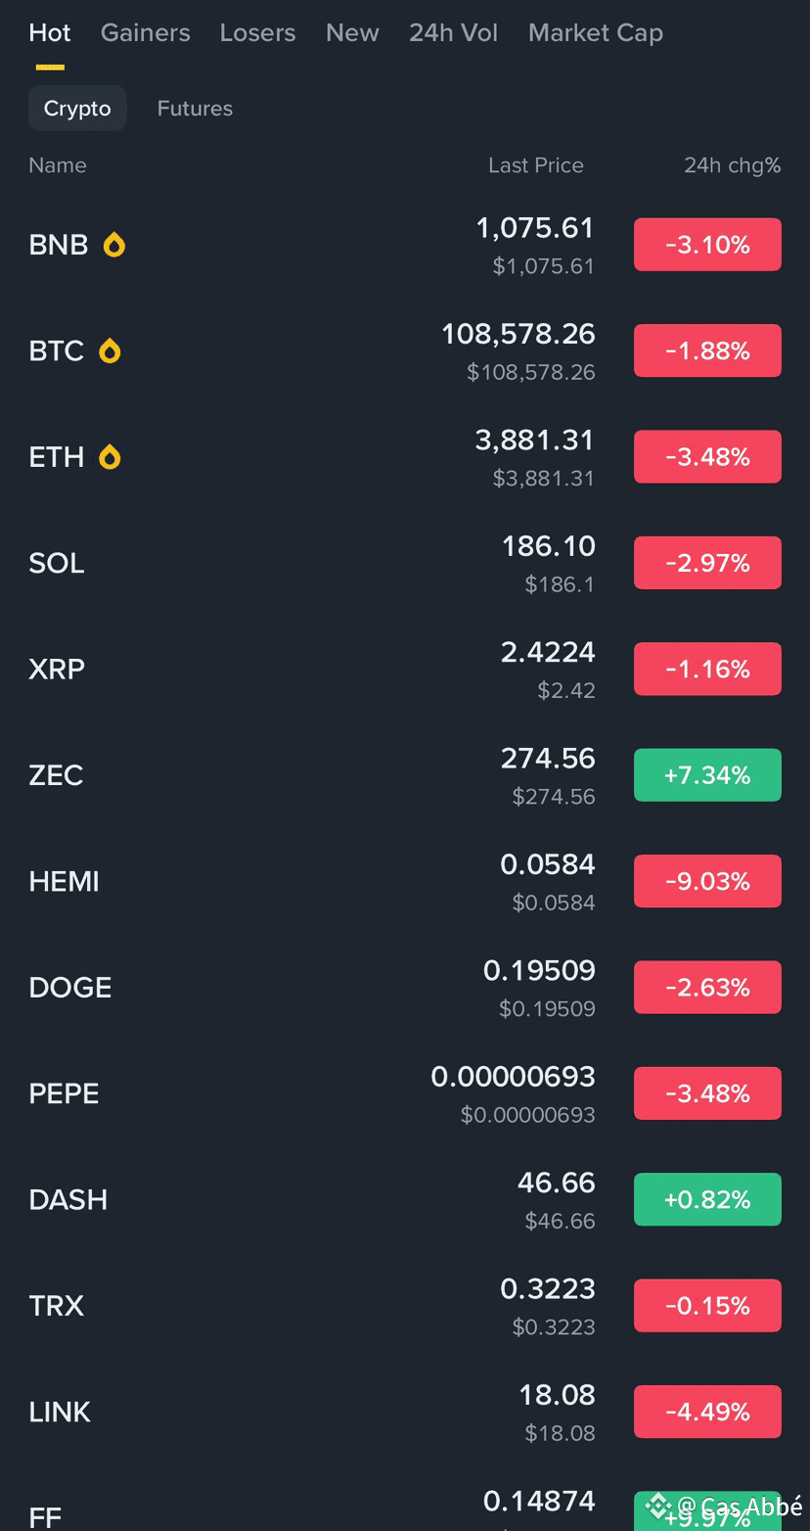Viewport: 810px width, 1531px height.
Task: Sort list by Name column header
Action: coord(58,165)
